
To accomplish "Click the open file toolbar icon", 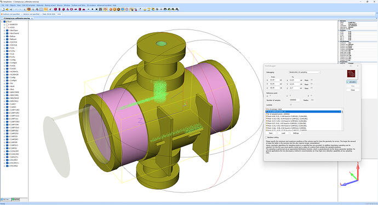I will (x=7, y=9).
